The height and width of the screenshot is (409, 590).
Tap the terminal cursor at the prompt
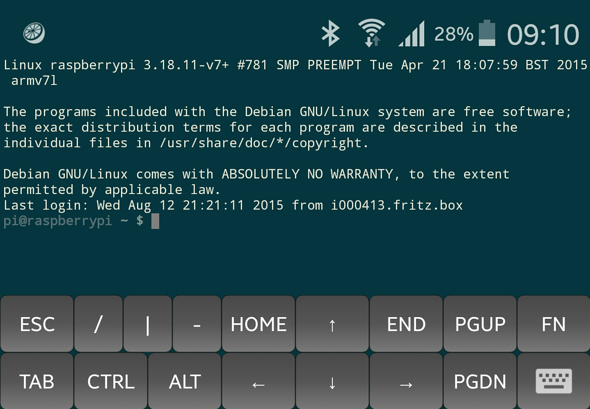tap(155, 221)
